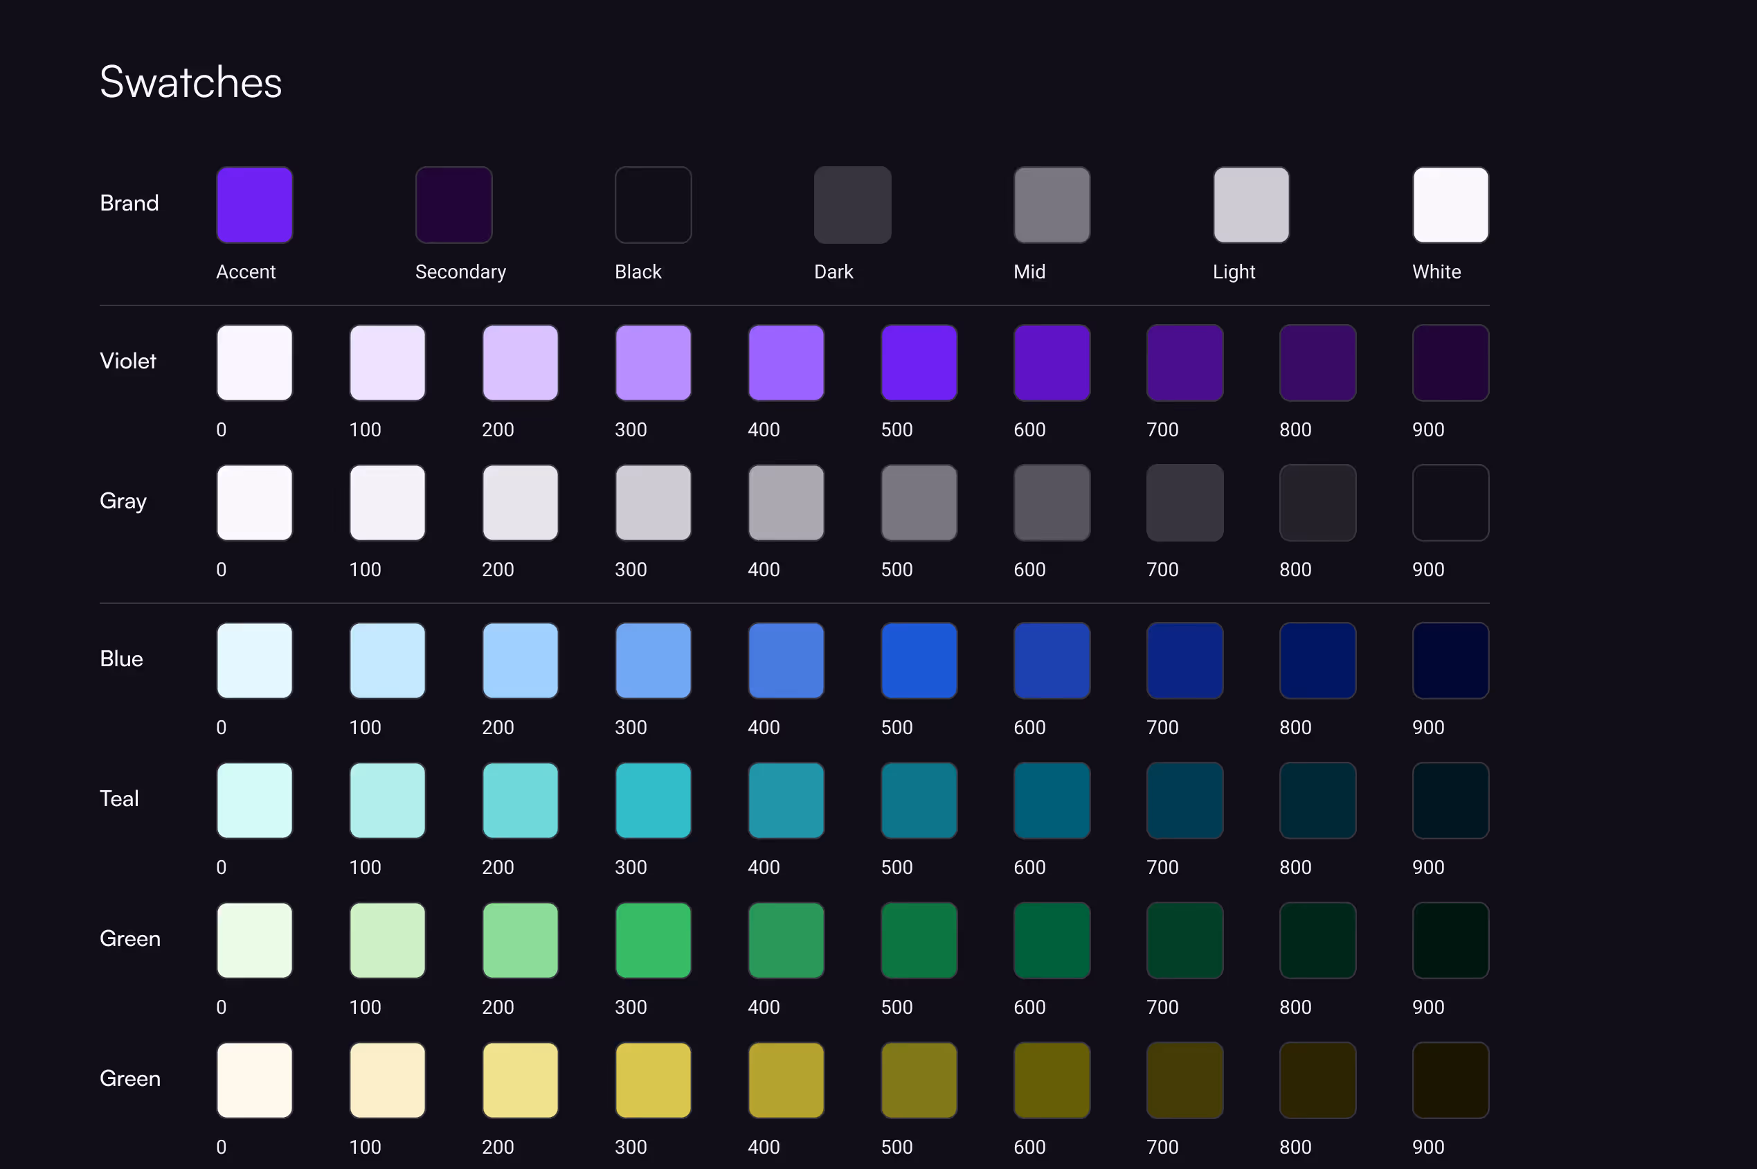Choose the Gray 700 swatch
This screenshot has height=1169, width=1757.
[1184, 503]
